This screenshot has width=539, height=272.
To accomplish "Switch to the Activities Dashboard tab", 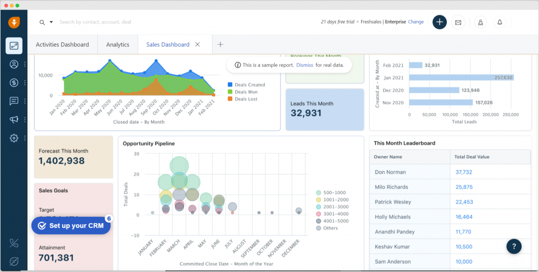I will (x=62, y=45).
